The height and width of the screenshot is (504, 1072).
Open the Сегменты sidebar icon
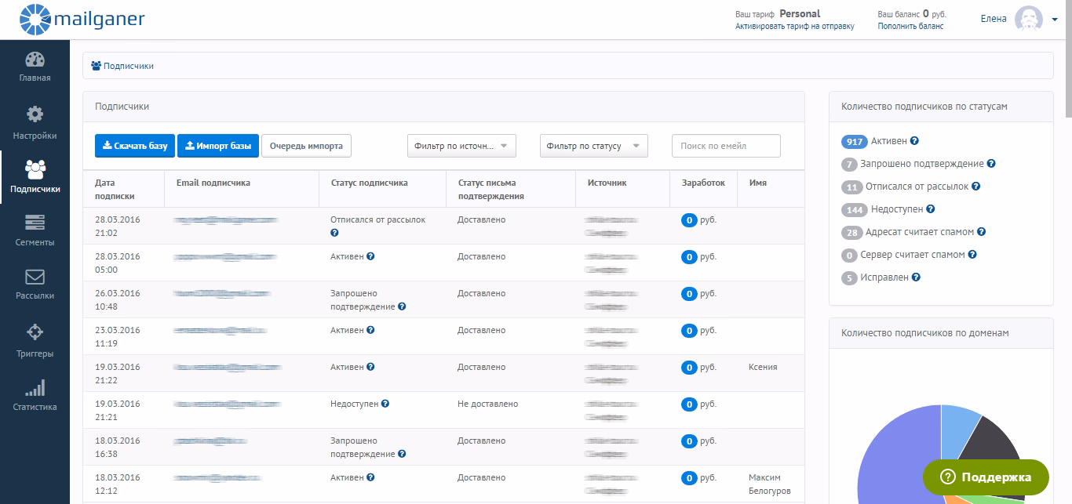click(x=35, y=223)
